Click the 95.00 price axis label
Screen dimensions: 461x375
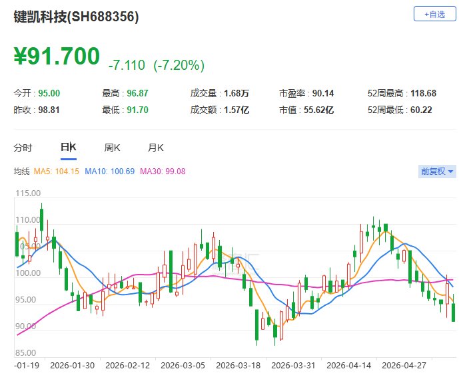(25, 300)
